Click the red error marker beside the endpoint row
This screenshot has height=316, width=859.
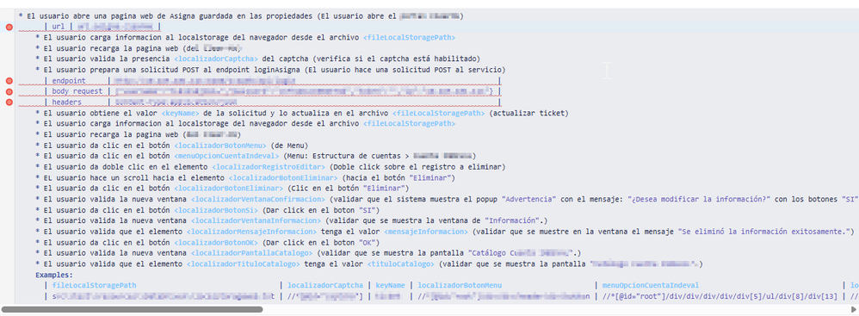9,80
